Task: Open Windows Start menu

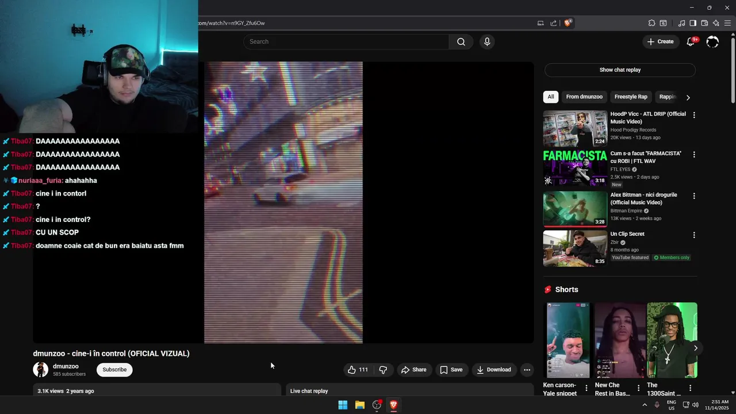Action: click(x=343, y=405)
